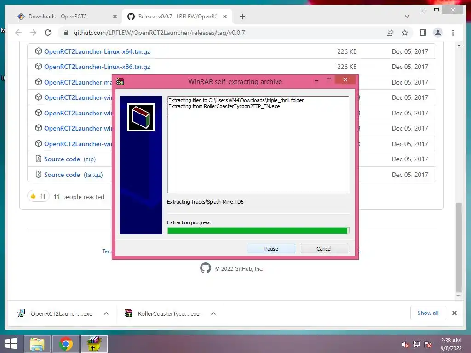Toggle the Chrome side panel
The width and height of the screenshot is (471, 353).
423,33
